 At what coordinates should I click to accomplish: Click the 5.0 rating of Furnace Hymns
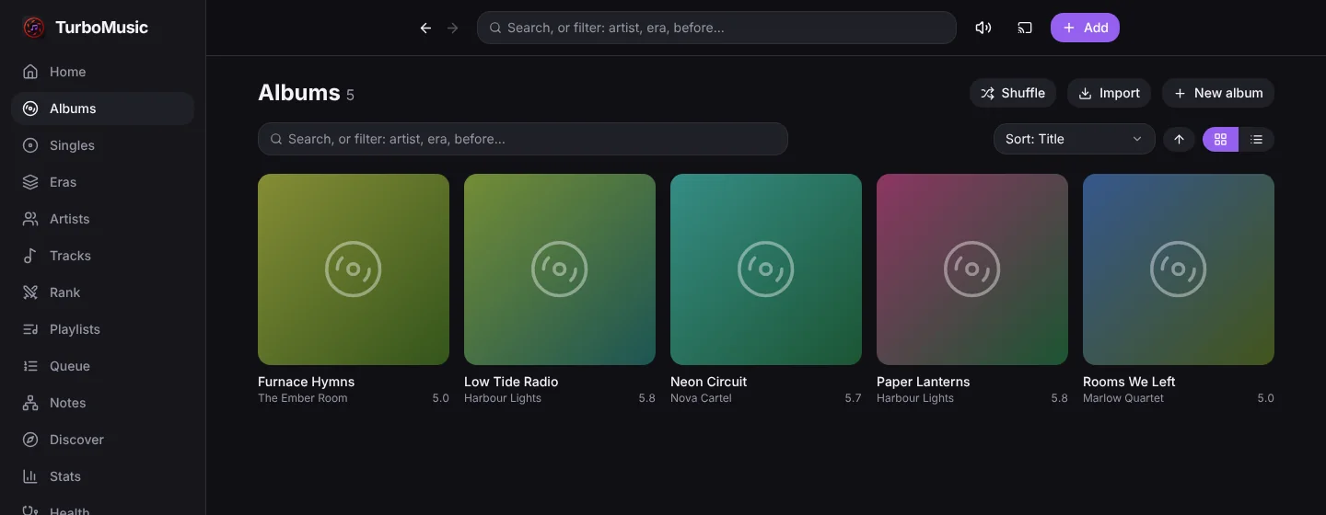pyautogui.click(x=440, y=398)
